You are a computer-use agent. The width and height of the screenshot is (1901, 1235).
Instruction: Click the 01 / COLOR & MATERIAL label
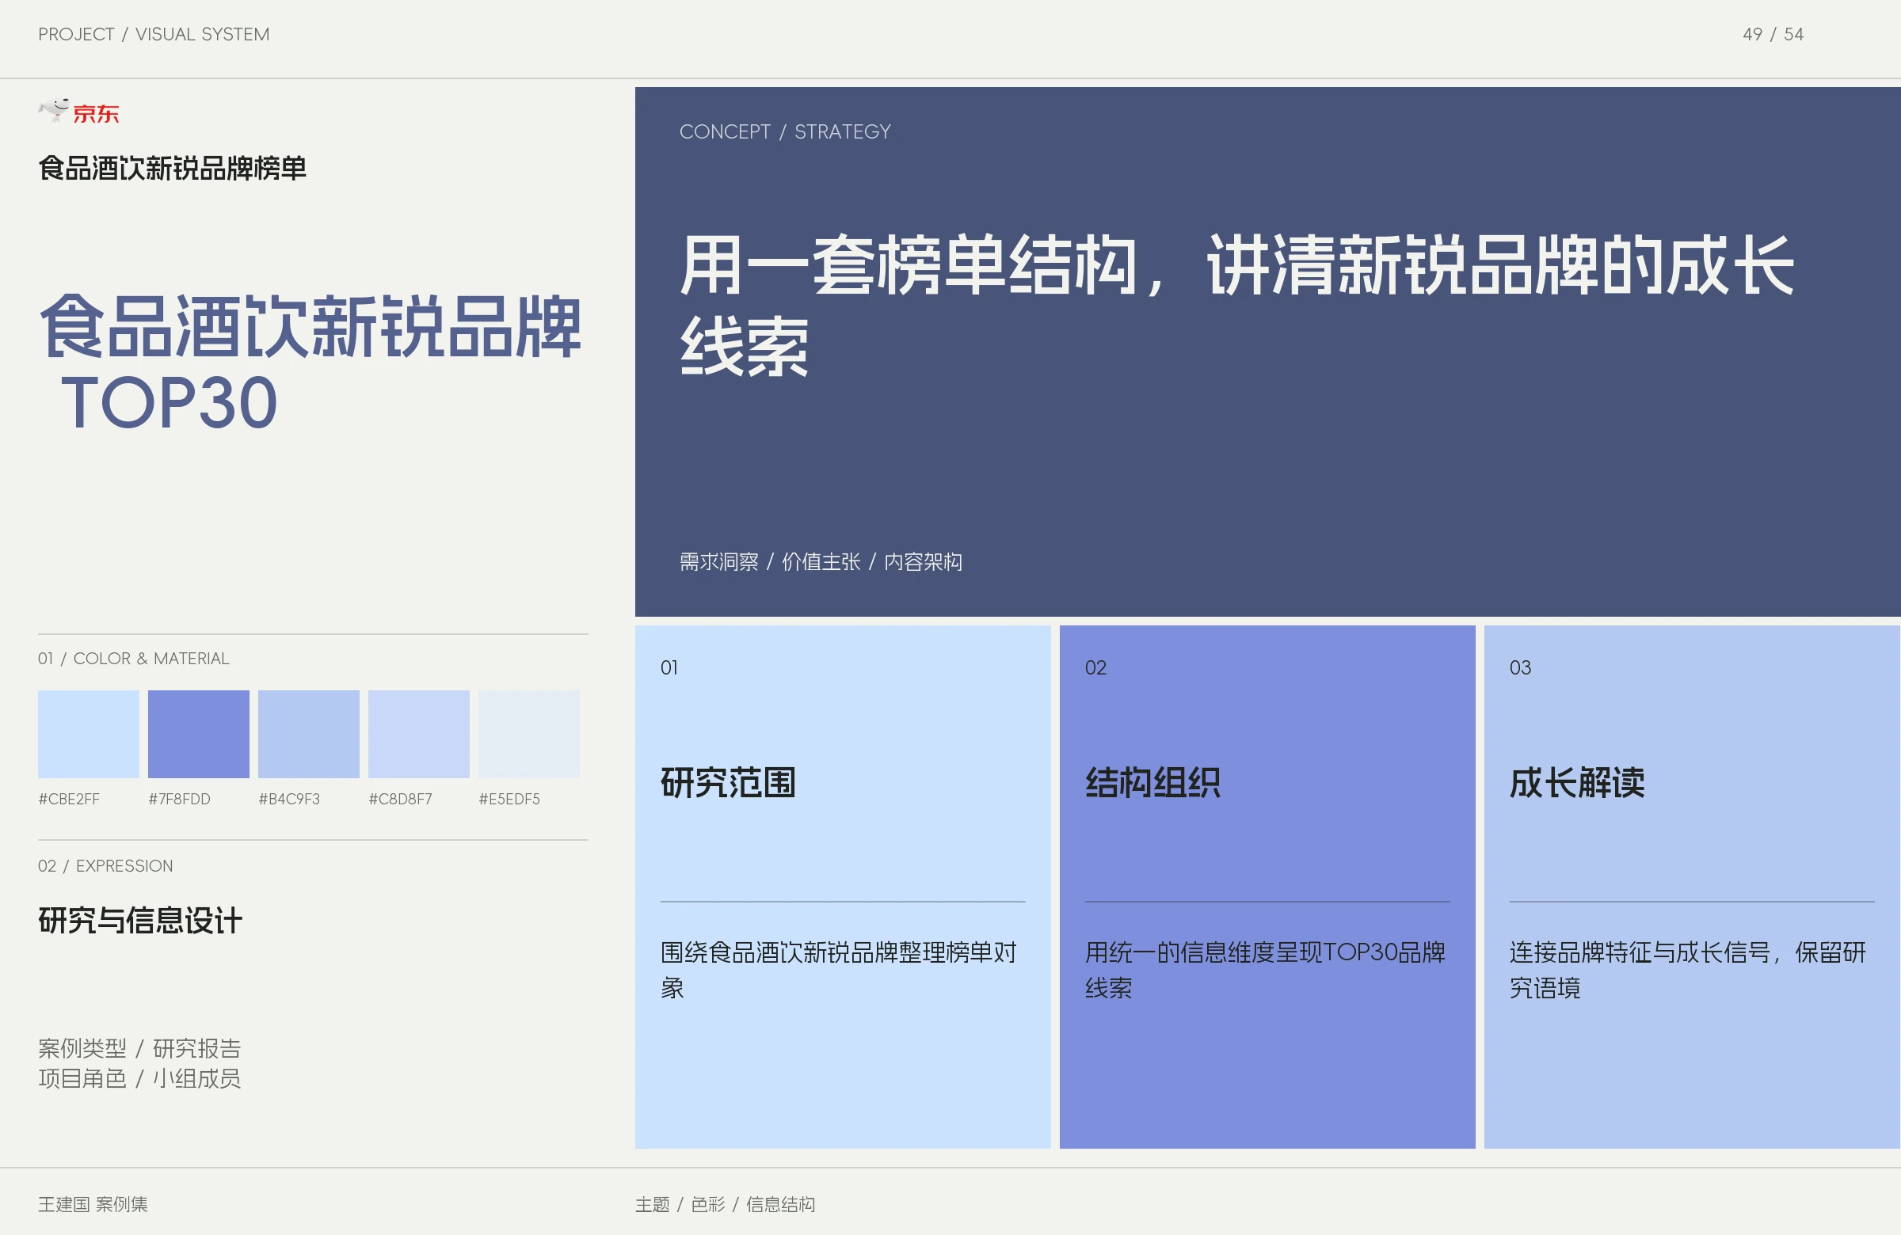tap(133, 659)
